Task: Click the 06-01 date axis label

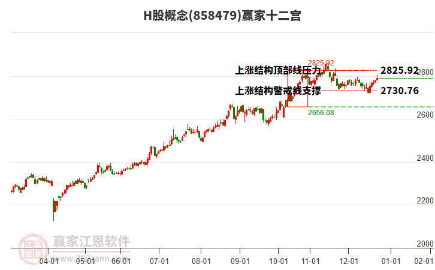Action: pos(121,261)
